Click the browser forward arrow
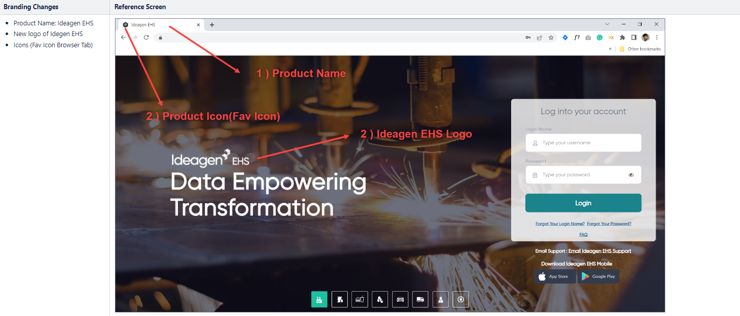Viewport: 740px width, 316px height. [x=135, y=38]
